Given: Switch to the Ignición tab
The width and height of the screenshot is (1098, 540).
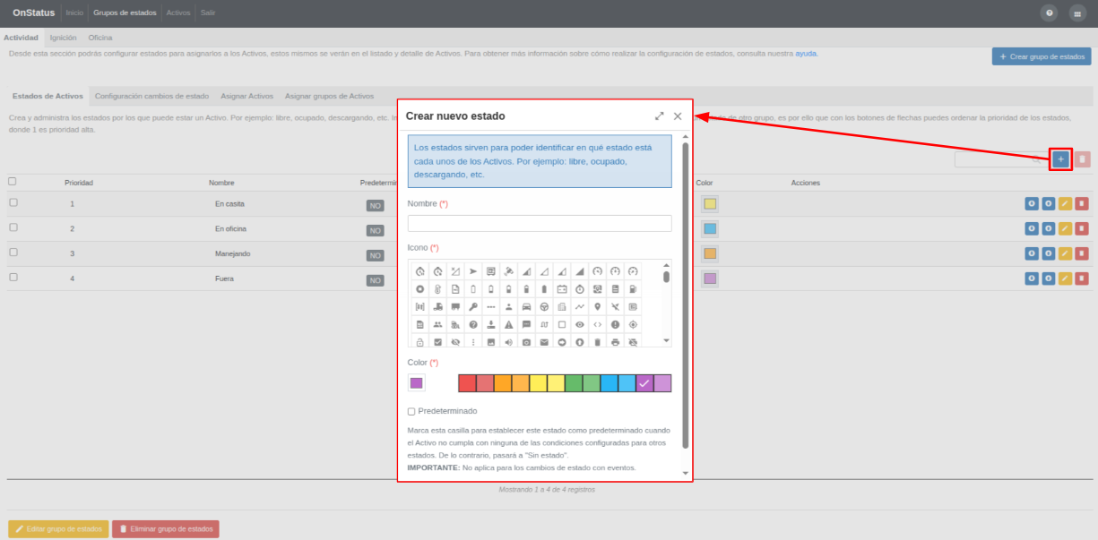Looking at the screenshot, I should click(x=63, y=38).
